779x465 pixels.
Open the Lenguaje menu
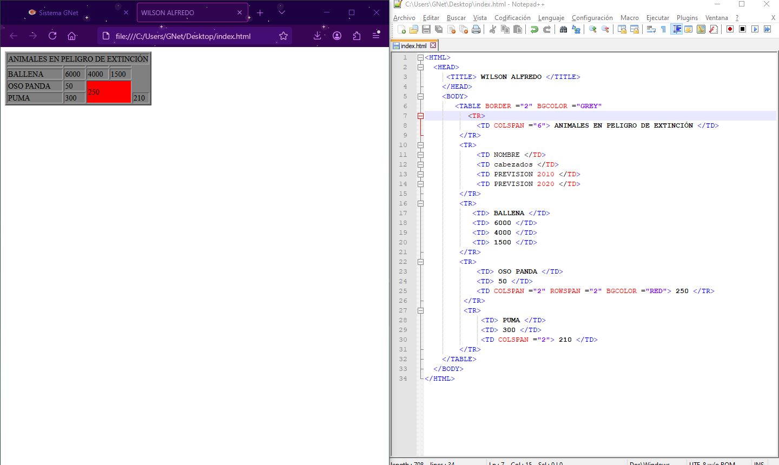click(x=551, y=18)
